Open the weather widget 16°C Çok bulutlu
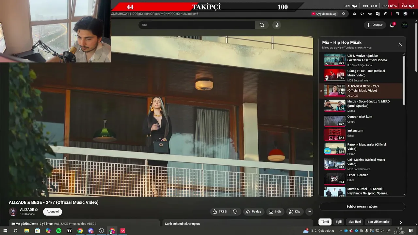418x235 pixels. (x=319, y=231)
